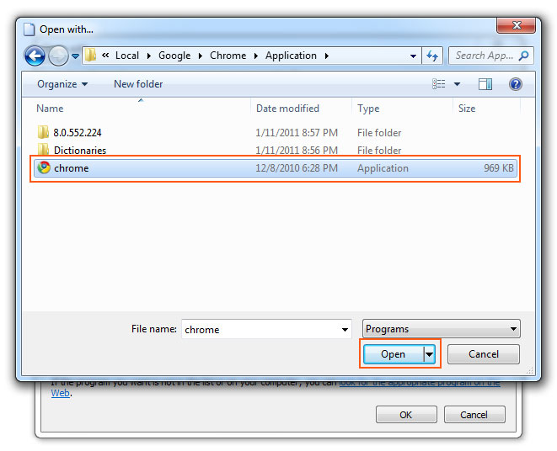Show hidden path segments via double chevron
This screenshot has width=557, height=451.
105,55
